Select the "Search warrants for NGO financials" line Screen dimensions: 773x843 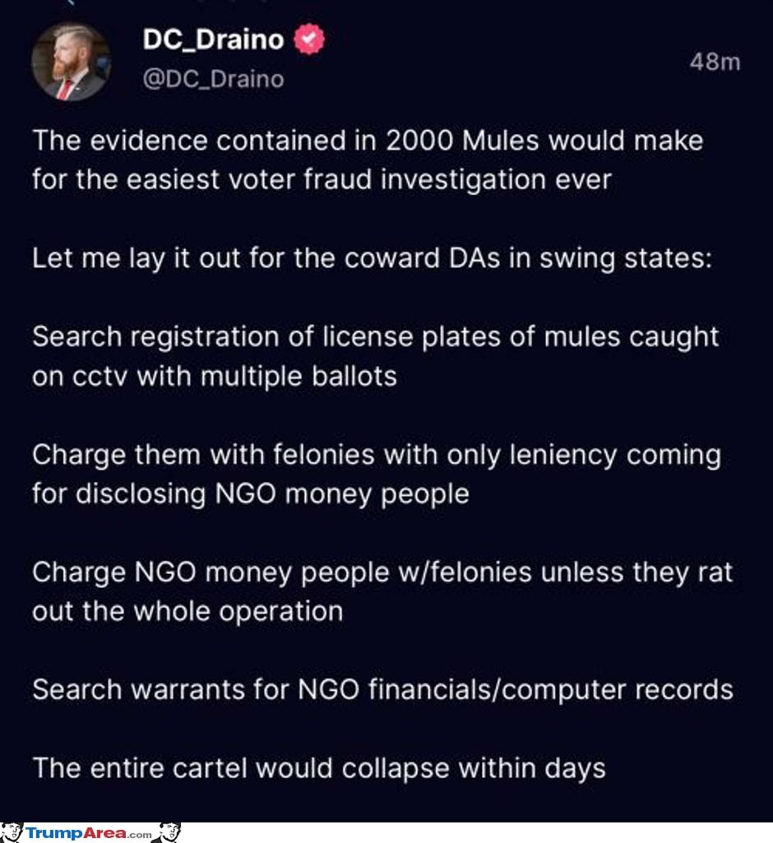[382, 690]
